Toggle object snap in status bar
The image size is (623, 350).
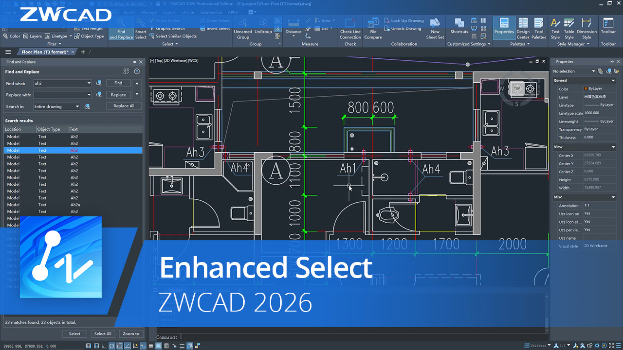click(x=119, y=346)
